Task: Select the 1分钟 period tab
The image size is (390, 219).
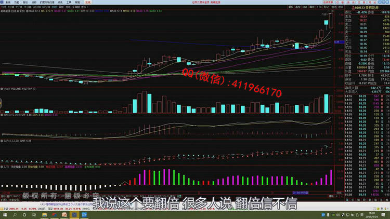Action: click(x=11, y=7)
